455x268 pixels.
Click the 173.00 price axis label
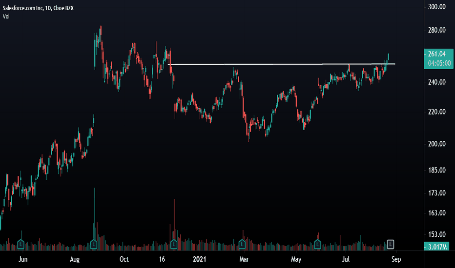click(x=437, y=193)
